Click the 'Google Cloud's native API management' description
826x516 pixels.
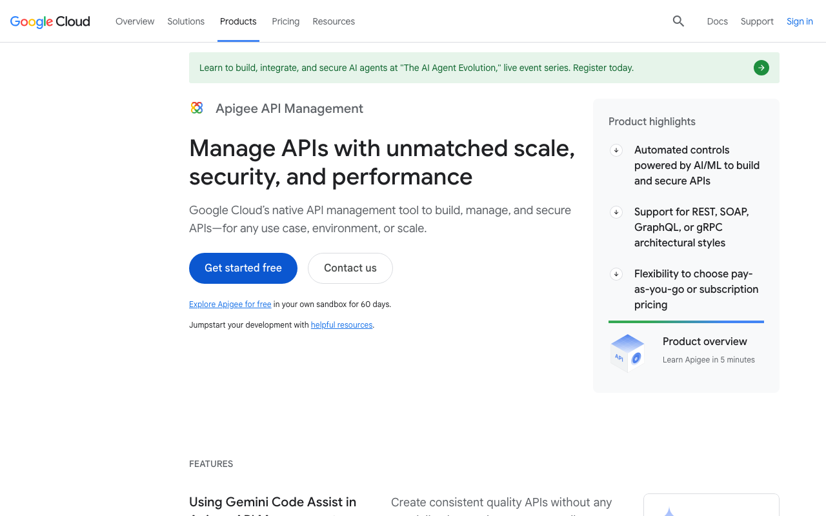(x=380, y=219)
